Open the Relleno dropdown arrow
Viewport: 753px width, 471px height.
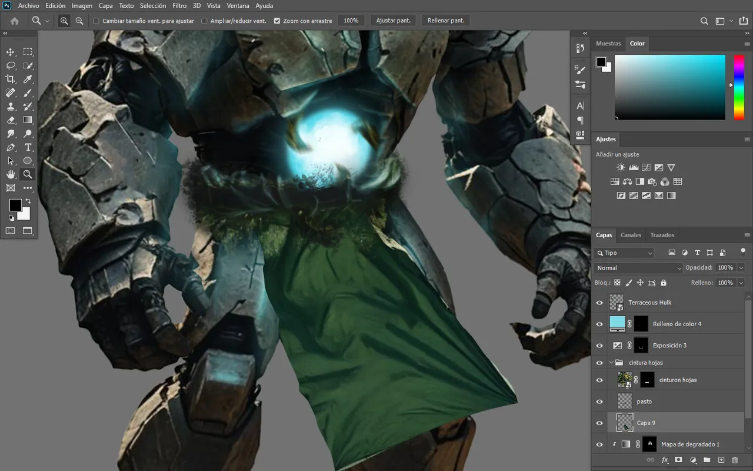(741, 283)
